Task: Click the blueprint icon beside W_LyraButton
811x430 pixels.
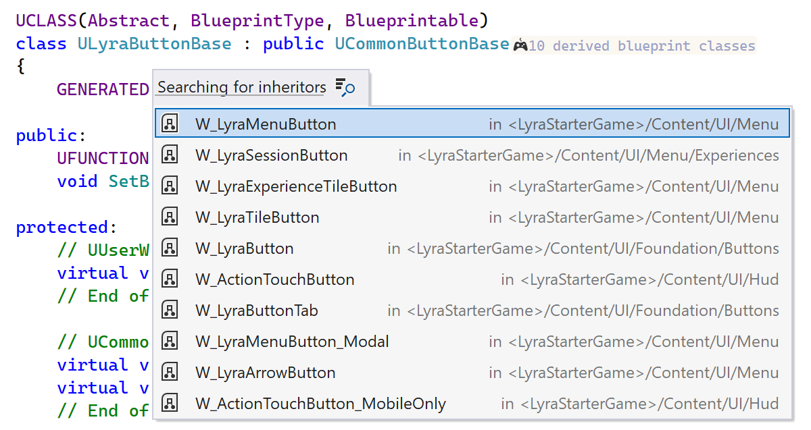Action: pos(170,248)
